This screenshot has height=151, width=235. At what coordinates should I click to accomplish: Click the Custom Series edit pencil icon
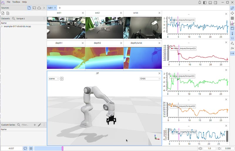(39, 125)
